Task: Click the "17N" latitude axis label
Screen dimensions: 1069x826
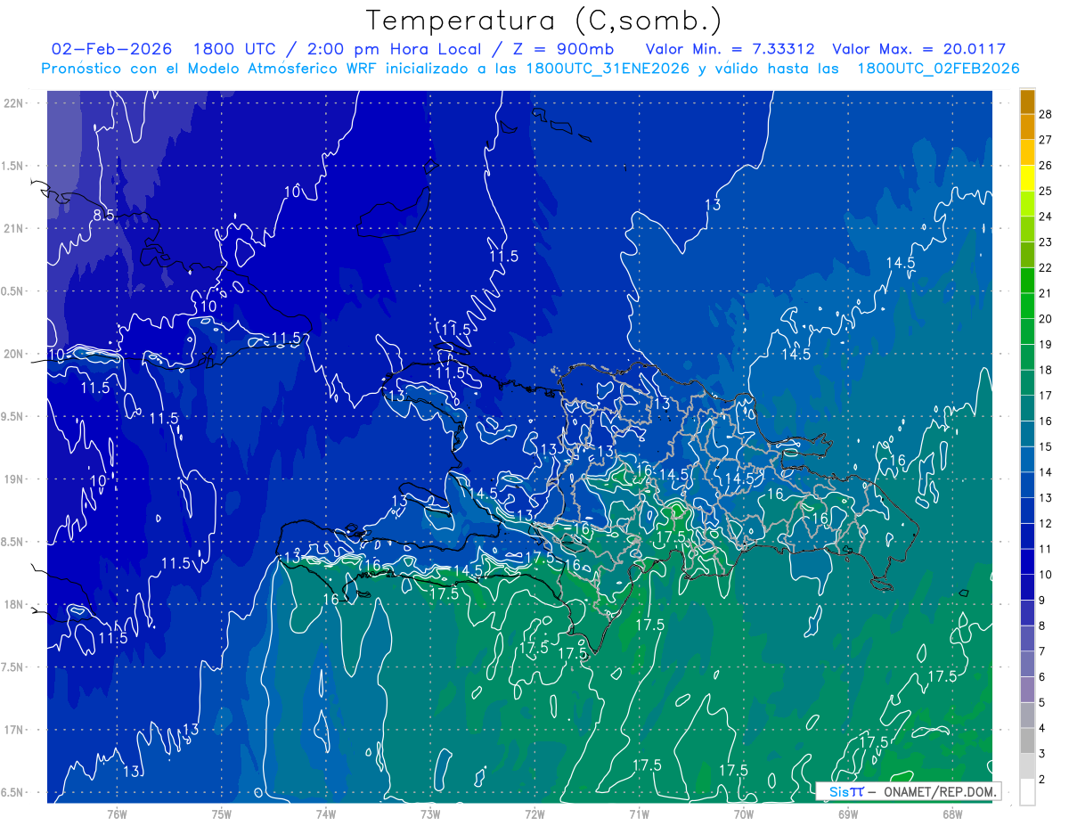Action: coord(12,730)
